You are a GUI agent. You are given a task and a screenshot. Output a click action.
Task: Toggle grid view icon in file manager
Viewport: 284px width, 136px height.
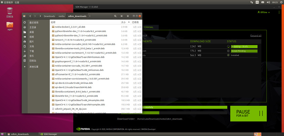click(x=122, y=16)
